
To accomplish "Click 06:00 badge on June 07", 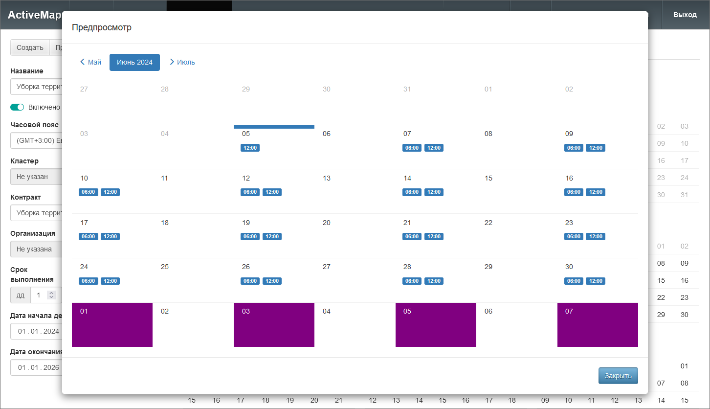I will point(412,148).
